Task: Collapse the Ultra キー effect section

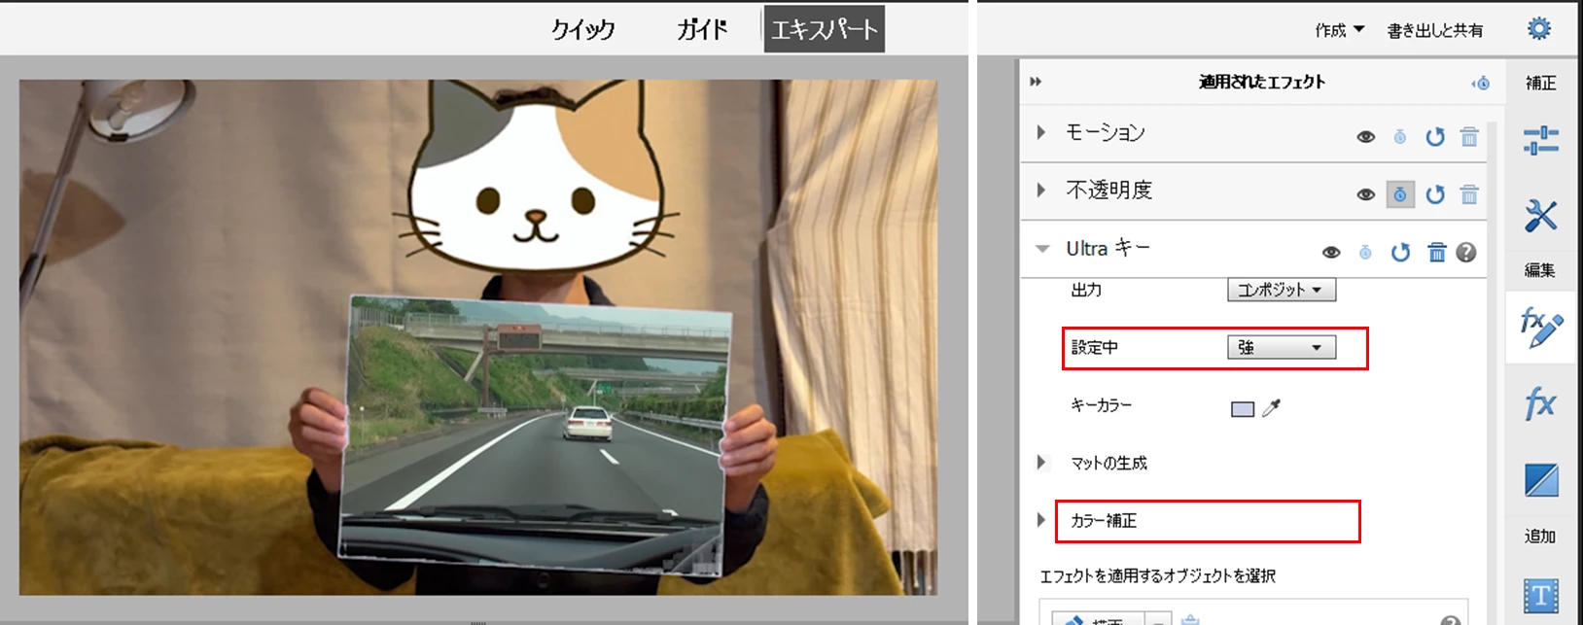Action: 1042,249
